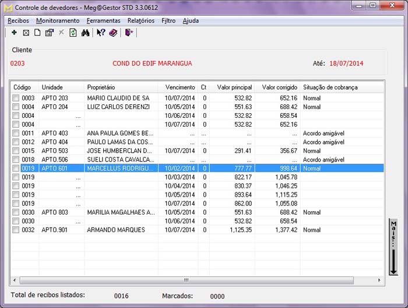Click the Vencimento column header
The height and width of the screenshot is (308, 408).
180,87
